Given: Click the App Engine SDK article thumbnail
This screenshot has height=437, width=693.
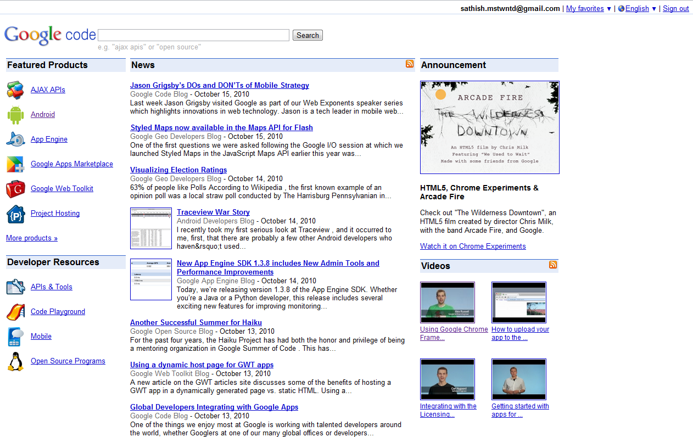Looking at the screenshot, I should [151, 279].
